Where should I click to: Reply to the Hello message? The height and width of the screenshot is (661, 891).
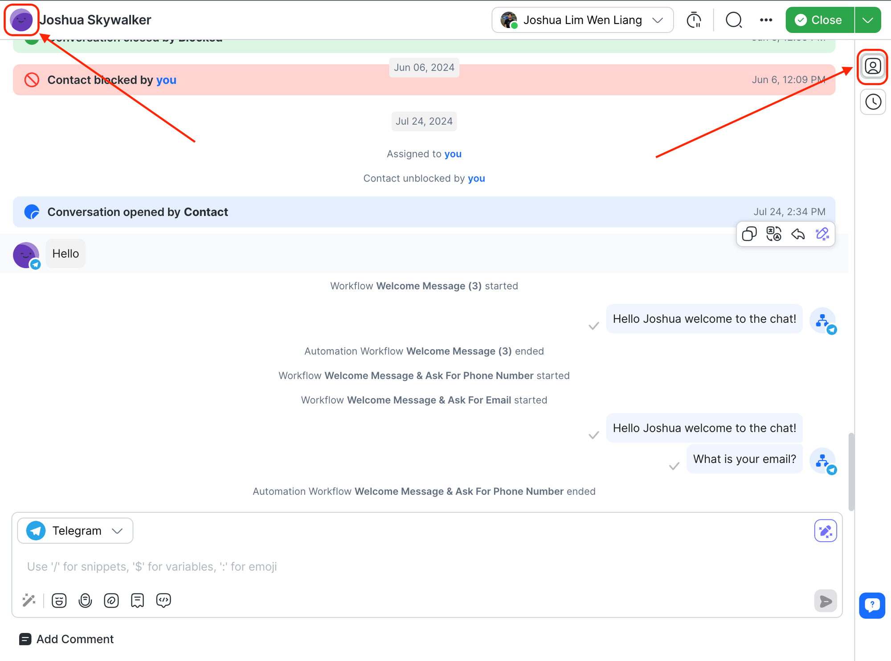[798, 234]
